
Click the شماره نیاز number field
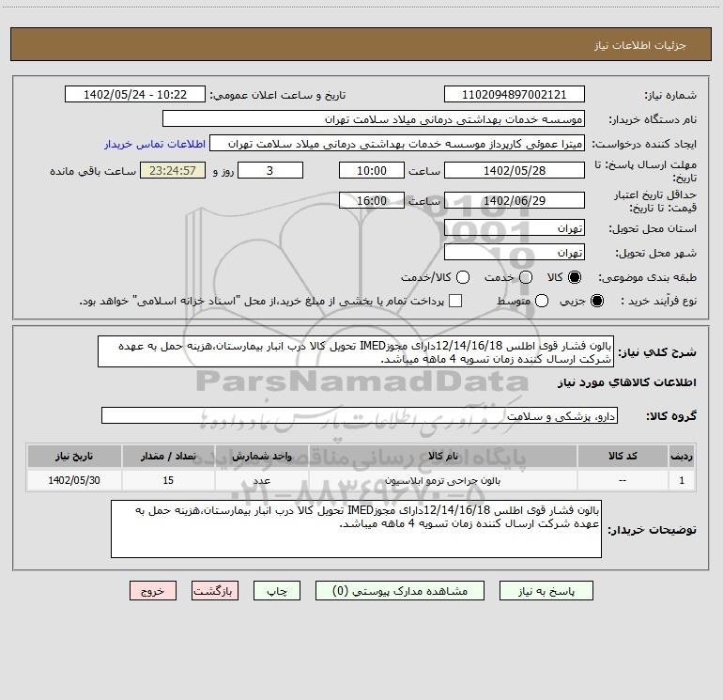click(514, 95)
